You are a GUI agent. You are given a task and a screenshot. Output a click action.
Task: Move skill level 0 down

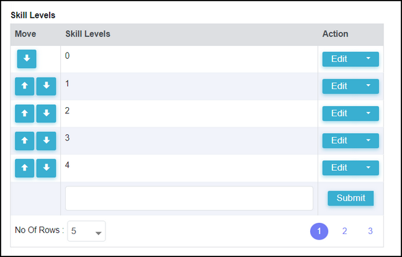click(27, 59)
